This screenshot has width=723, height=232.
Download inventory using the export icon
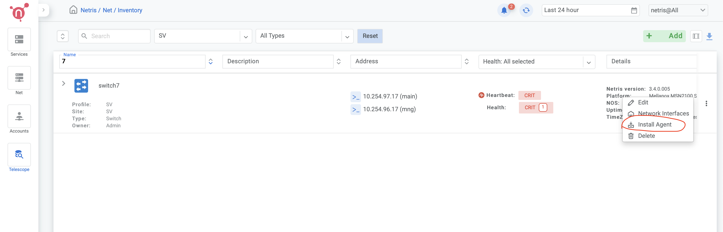pos(709,36)
